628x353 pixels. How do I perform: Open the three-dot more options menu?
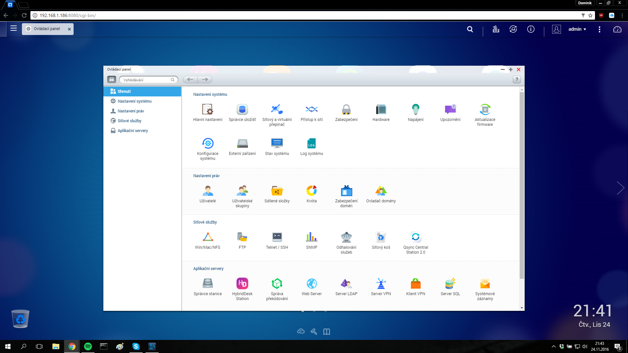point(599,29)
